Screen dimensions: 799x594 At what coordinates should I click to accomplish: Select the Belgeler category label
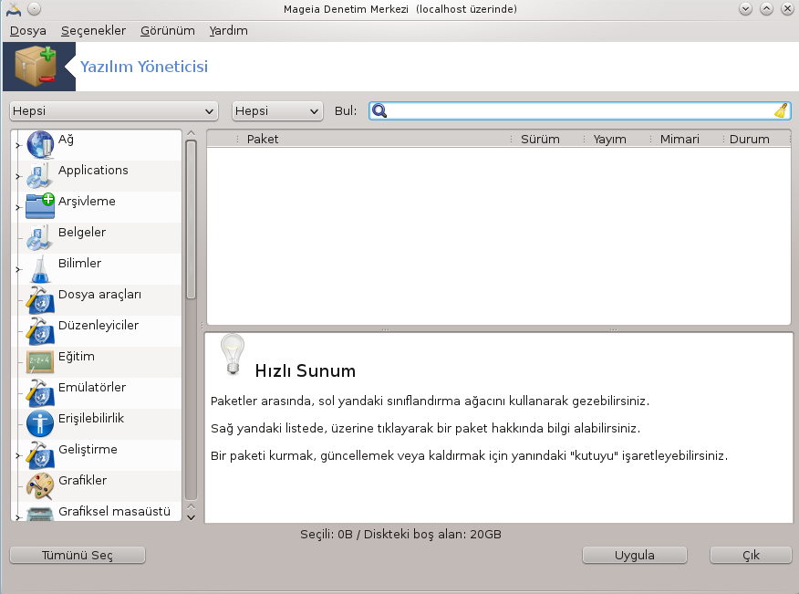(x=82, y=232)
